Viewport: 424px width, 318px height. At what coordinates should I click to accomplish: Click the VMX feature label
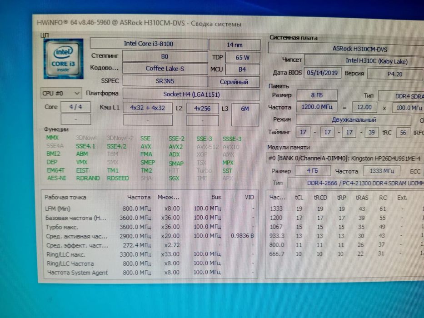(x=82, y=162)
